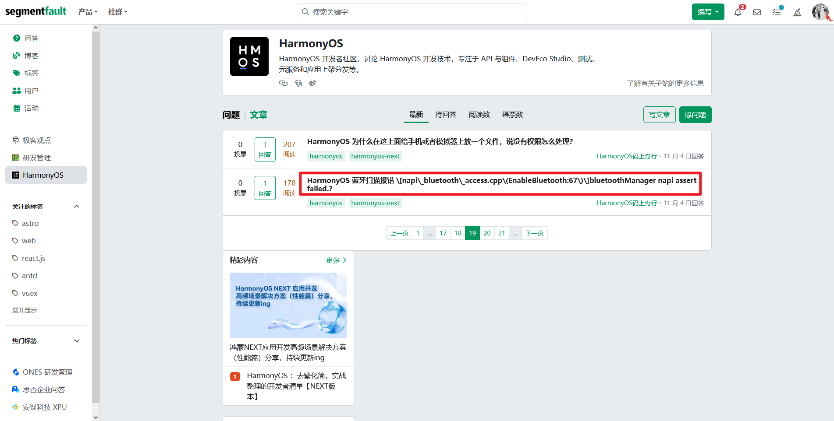Open the antd tag
The width and height of the screenshot is (834, 421).
(x=29, y=276)
